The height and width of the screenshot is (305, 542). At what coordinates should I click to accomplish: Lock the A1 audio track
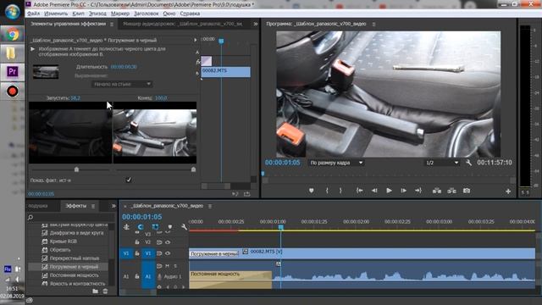click(x=137, y=276)
